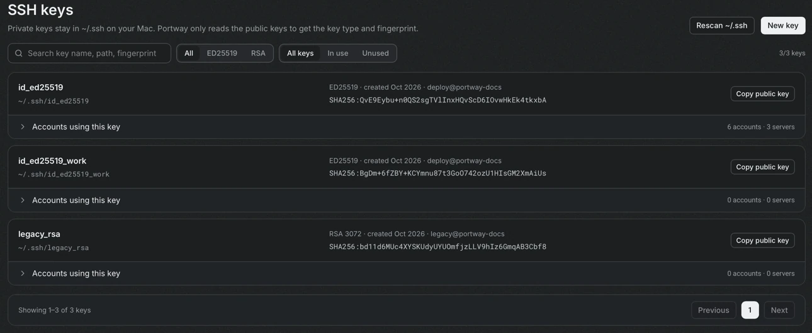Show only Unused keys
Screen dimensions: 812x333
click(x=375, y=53)
